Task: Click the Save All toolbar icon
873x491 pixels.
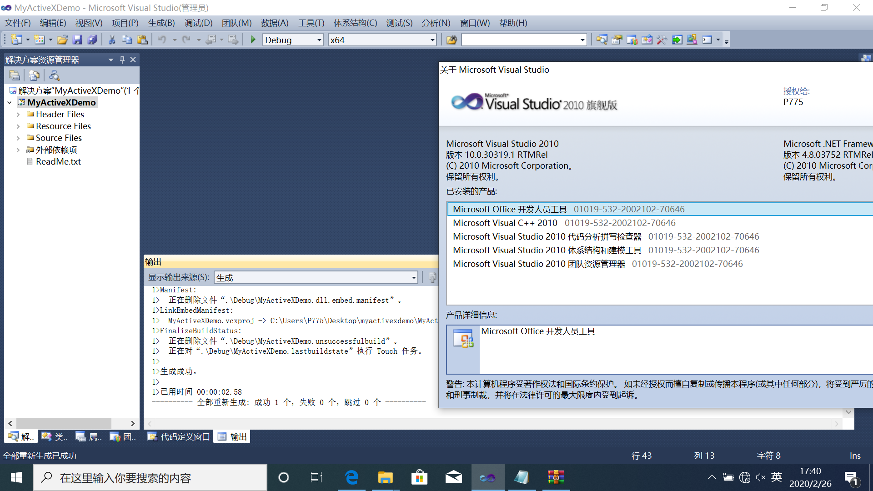Action: (x=92, y=40)
